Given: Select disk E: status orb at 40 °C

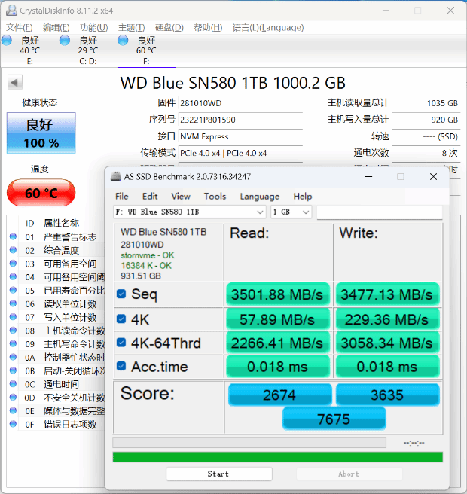Looking at the screenshot, I should click(x=7, y=41).
